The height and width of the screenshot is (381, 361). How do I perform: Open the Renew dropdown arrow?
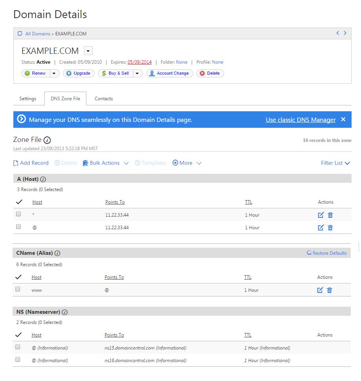pos(54,73)
